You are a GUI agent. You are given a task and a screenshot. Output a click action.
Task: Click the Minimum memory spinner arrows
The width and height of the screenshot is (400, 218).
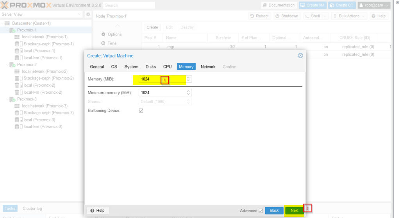(188, 93)
